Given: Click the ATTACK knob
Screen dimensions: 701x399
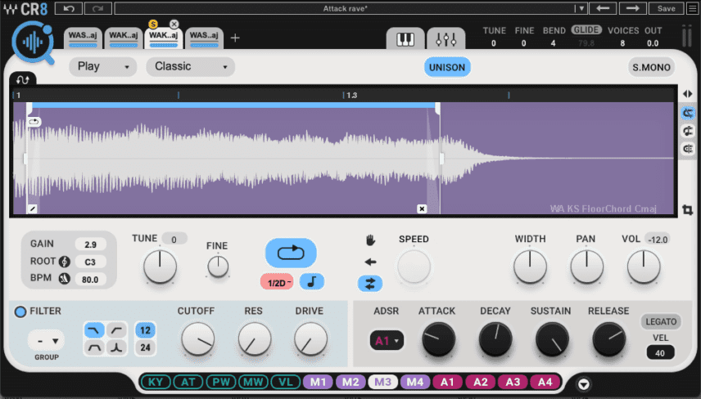Looking at the screenshot, I should pyautogui.click(x=439, y=339).
